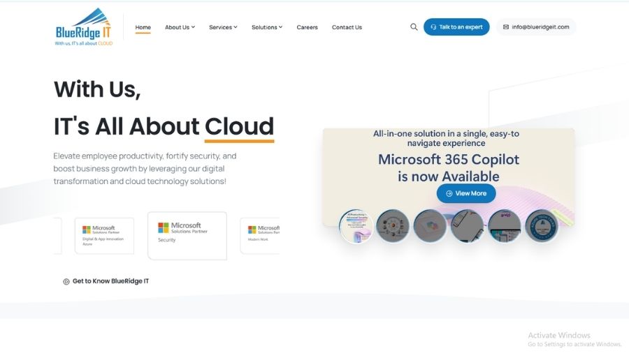Click the headset icon in Talk to an expert

point(433,27)
